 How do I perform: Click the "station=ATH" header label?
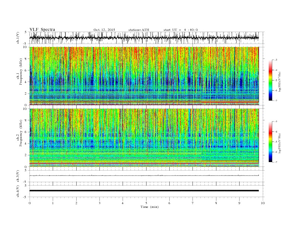pyautogui.click(x=139, y=30)
